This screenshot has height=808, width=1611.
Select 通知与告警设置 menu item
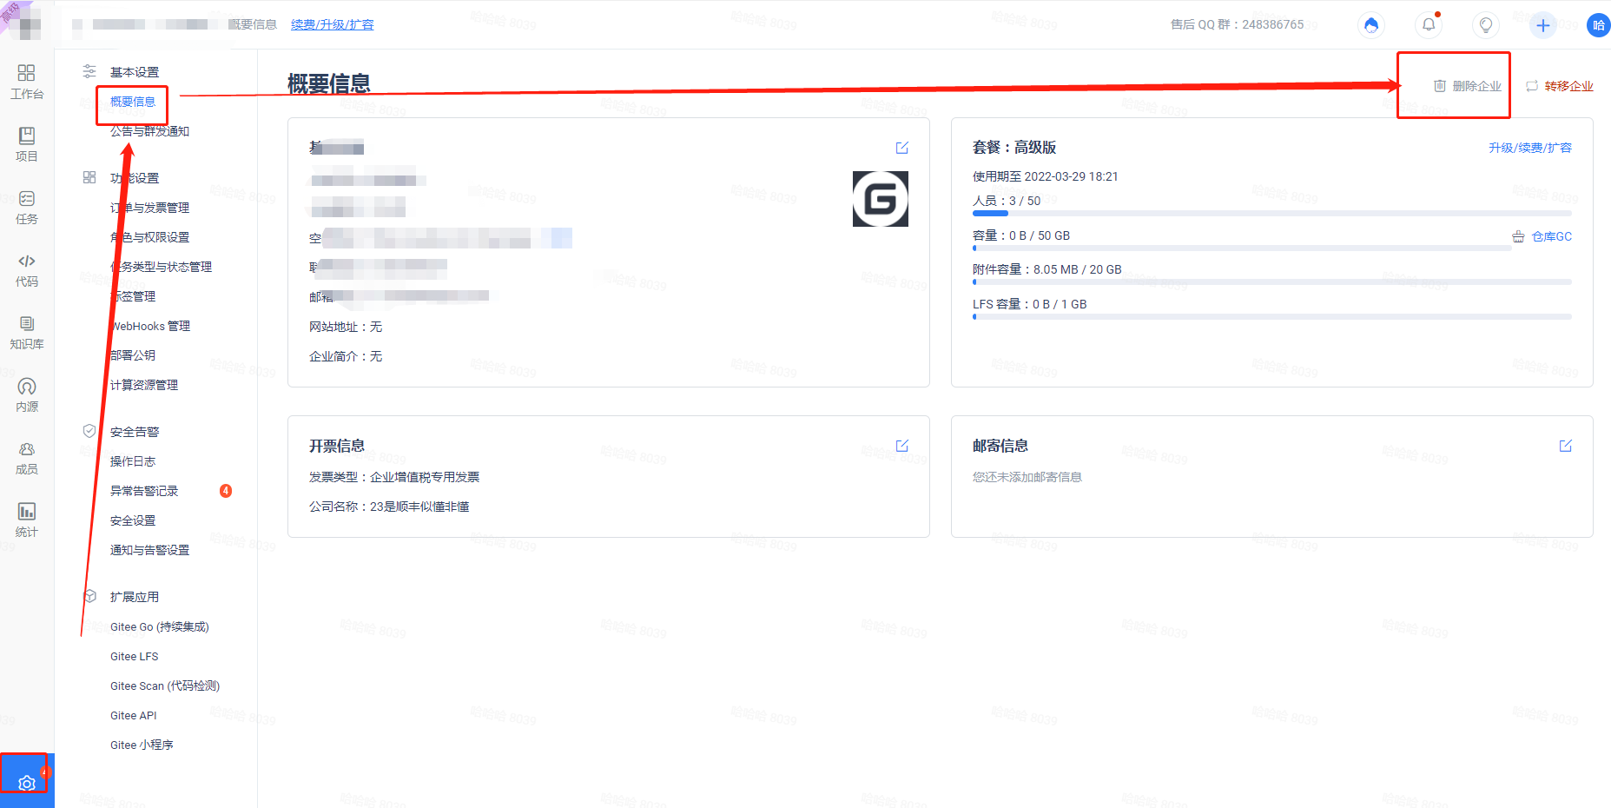tap(149, 550)
